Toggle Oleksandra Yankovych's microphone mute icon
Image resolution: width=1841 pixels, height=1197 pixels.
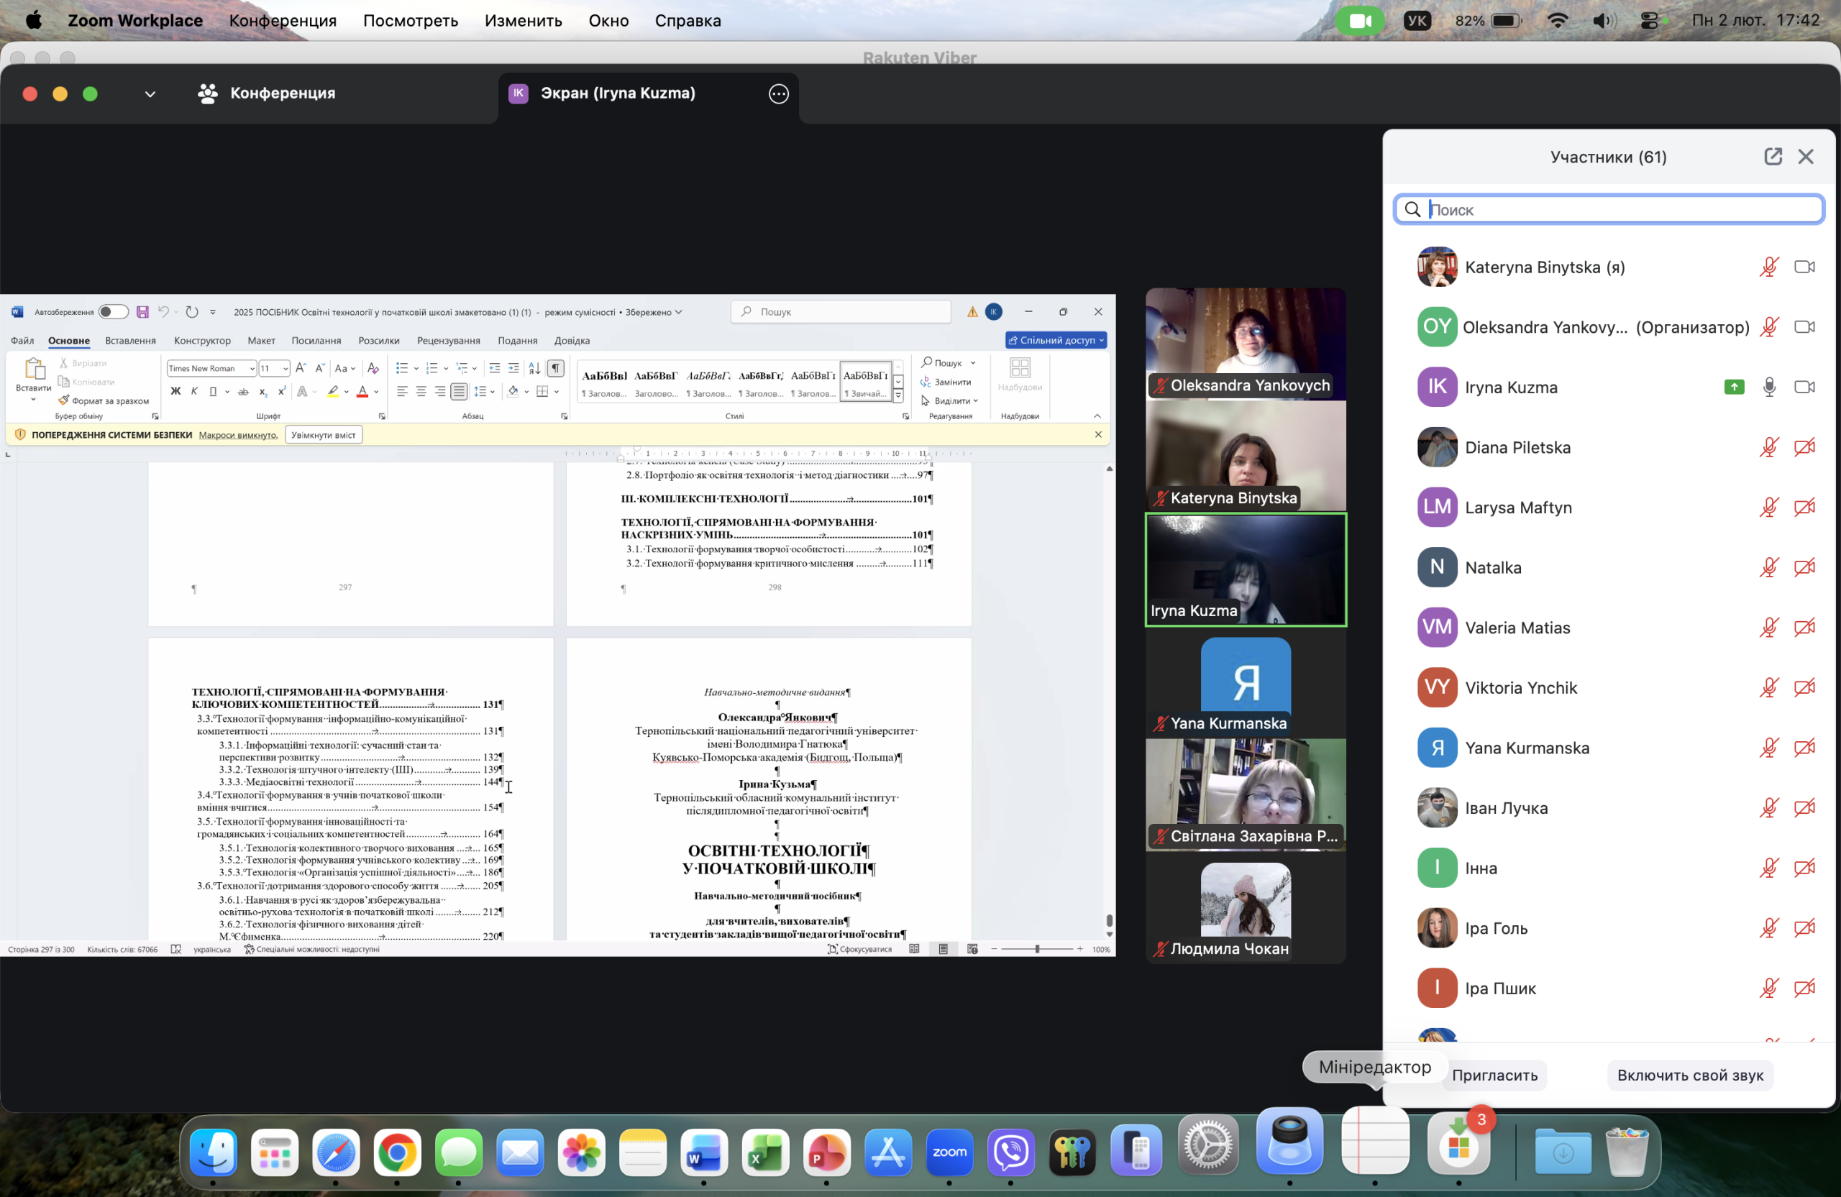pos(1768,326)
